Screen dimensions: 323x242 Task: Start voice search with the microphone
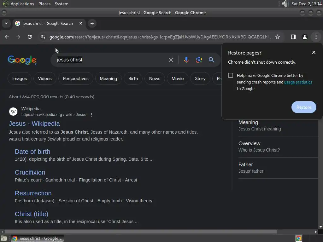pyautogui.click(x=186, y=60)
